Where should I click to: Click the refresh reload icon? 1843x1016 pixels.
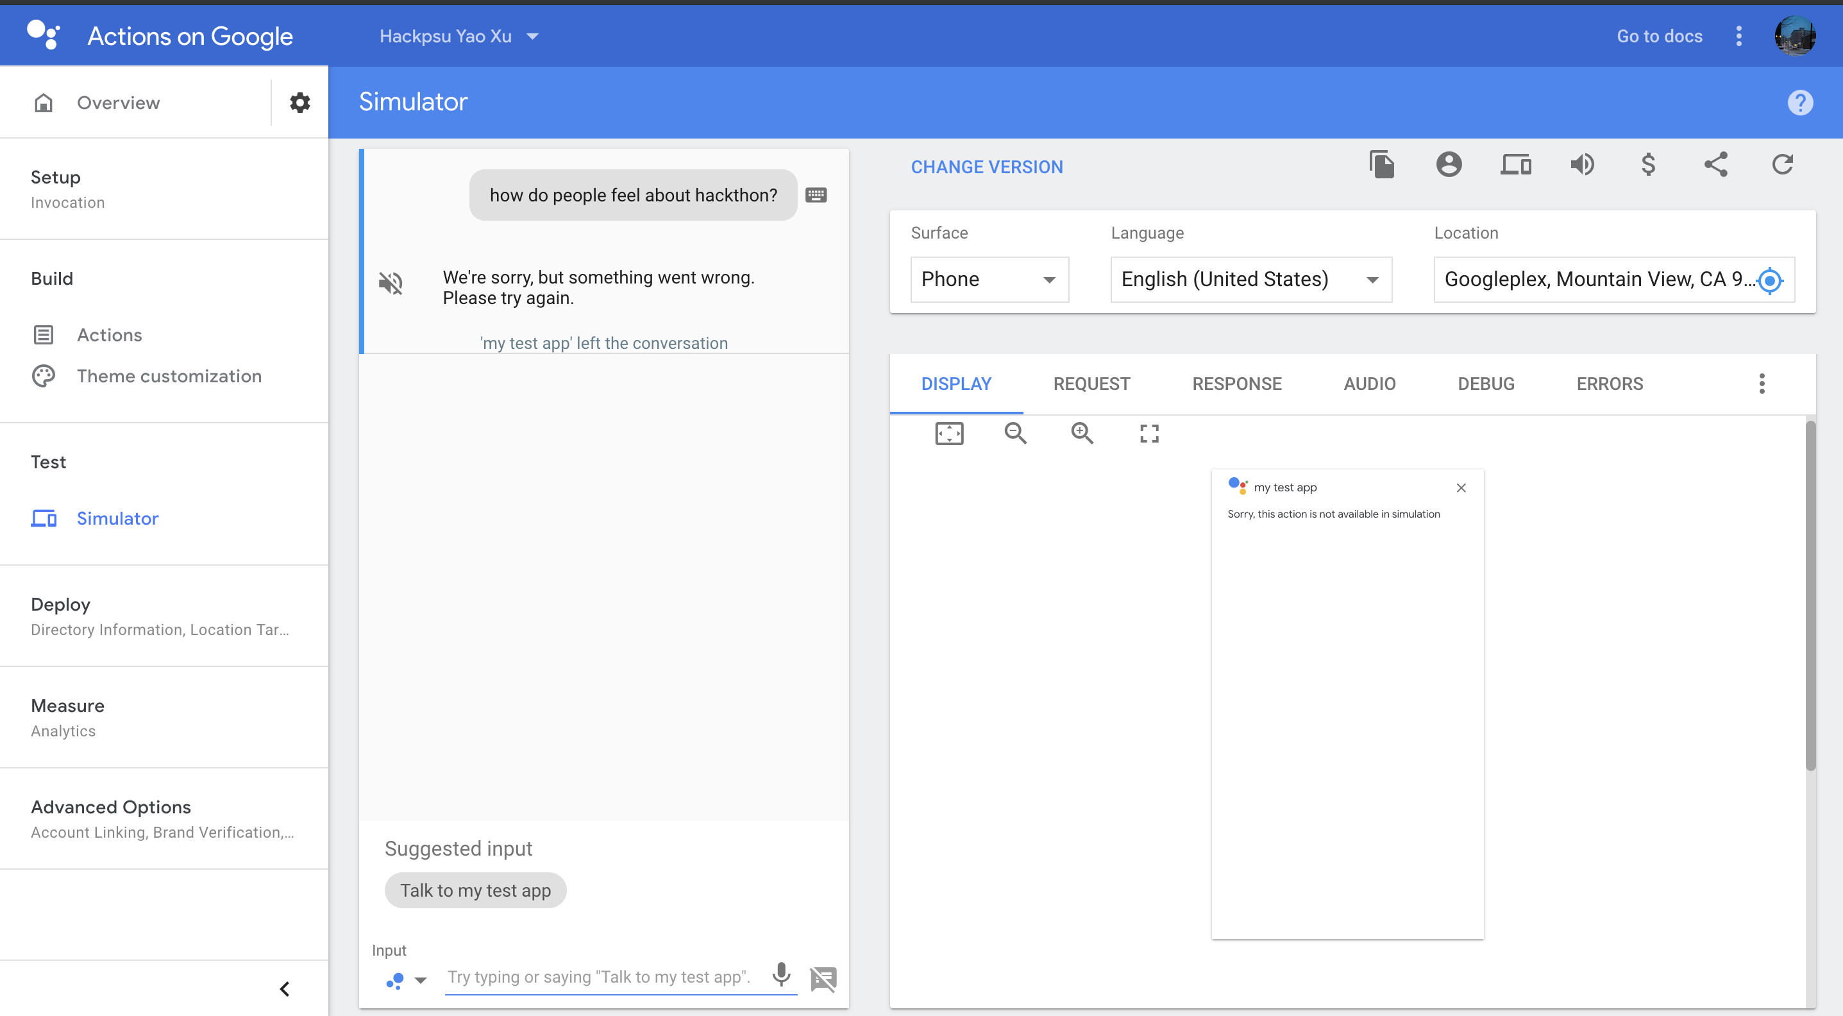tap(1782, 165)
